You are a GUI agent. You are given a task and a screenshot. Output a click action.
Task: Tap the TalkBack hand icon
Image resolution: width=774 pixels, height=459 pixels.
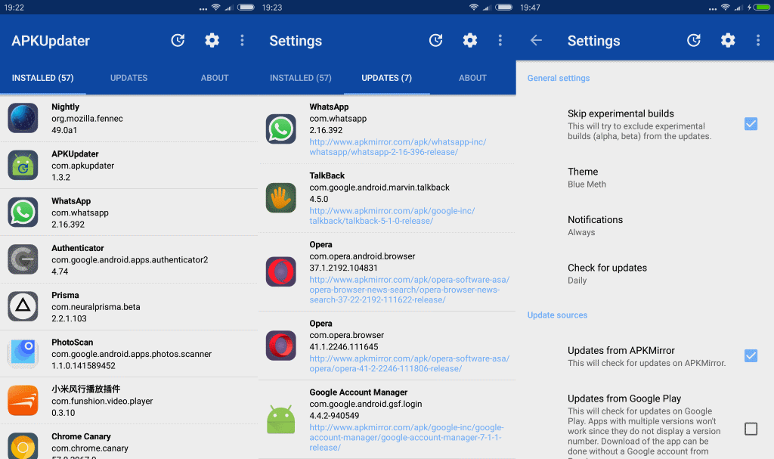click(x=280, y=198)
